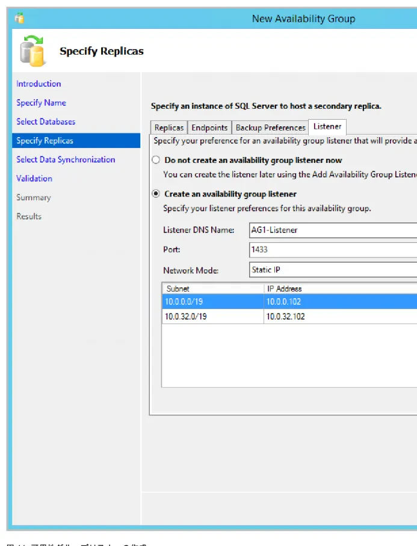Switch to the Endpoints tab
417x546 pixels.
(x=209, y=127)
